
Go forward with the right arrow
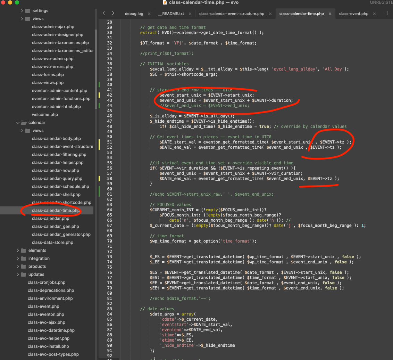click(113, 13)
